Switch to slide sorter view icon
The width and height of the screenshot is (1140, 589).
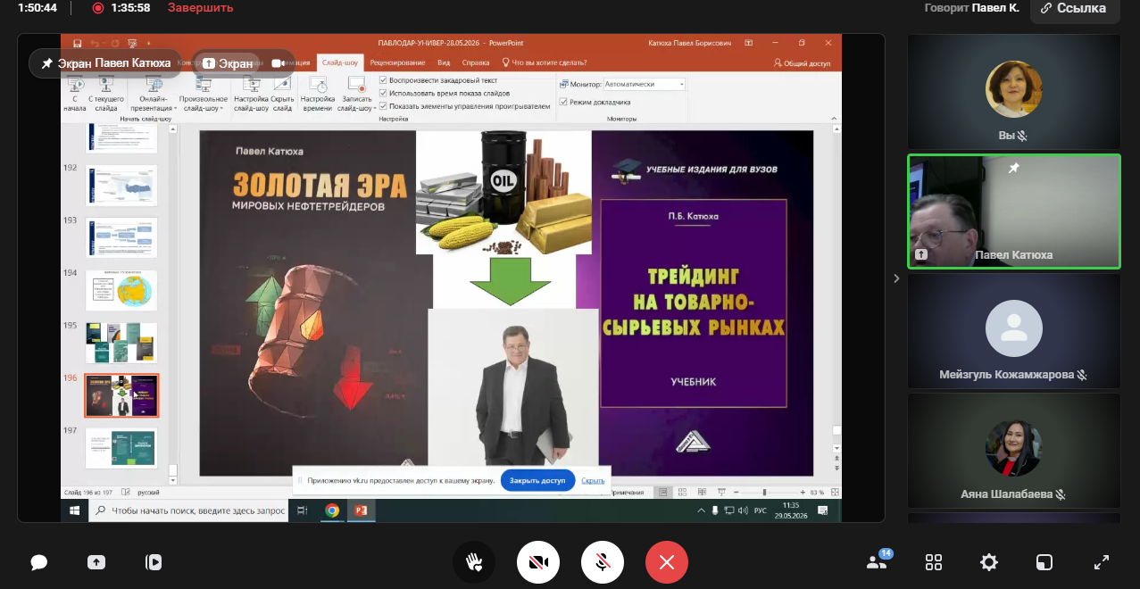pos(681,493)
